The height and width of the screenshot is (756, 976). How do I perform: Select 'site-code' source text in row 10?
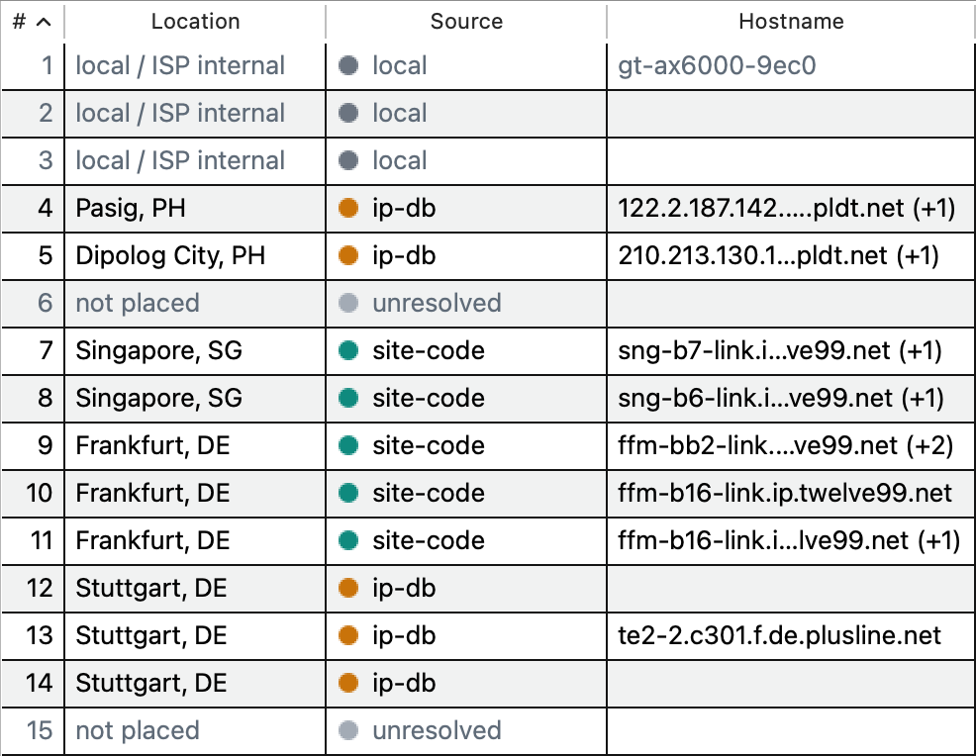click(x=429, y=494)
